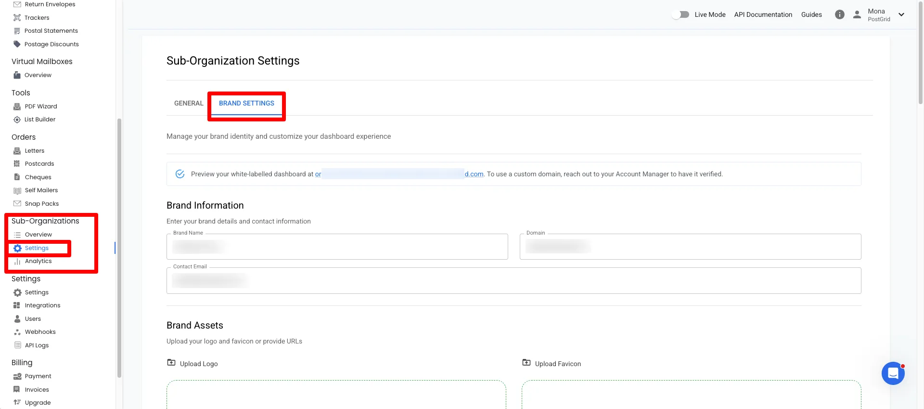Click the favicon upload drop zone
The width and height of the screenshot is (924, 409).
692,395
